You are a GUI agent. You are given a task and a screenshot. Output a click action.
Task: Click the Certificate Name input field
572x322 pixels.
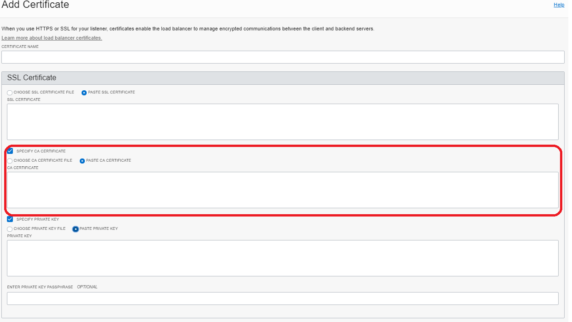(283, 57)
